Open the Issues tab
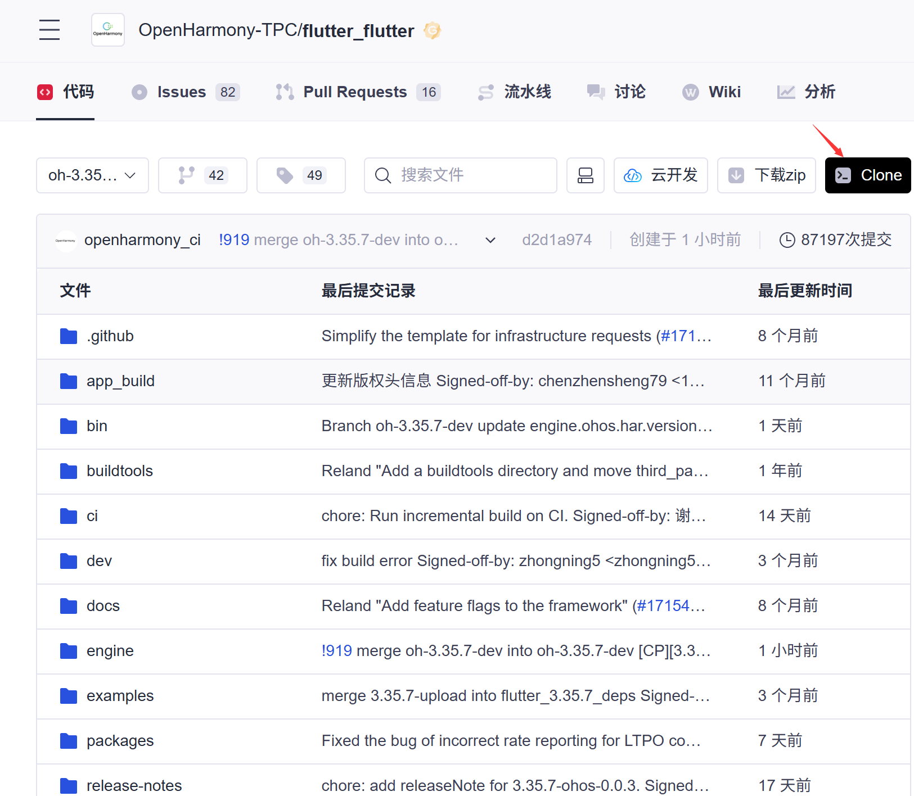Image resolution: width=914 pixels, height=796 pixels. click(186, 92)
